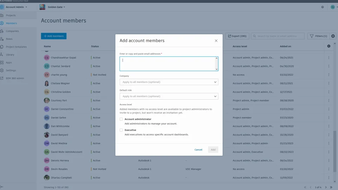Viewport: 338px width, 190px height.
Task: Open the Apps sidebar icon
Action: (x=2, y=63)
